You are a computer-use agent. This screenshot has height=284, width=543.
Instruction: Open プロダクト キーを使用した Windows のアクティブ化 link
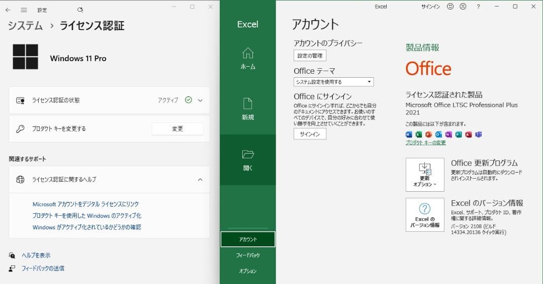87,216
